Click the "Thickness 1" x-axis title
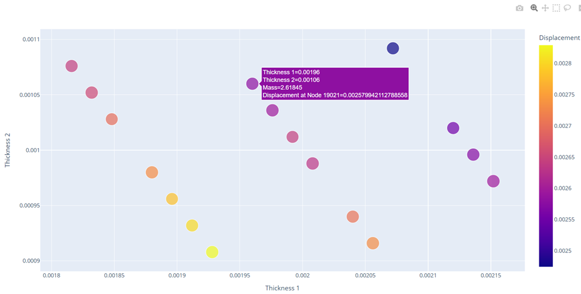 click(x=282, y=288)
